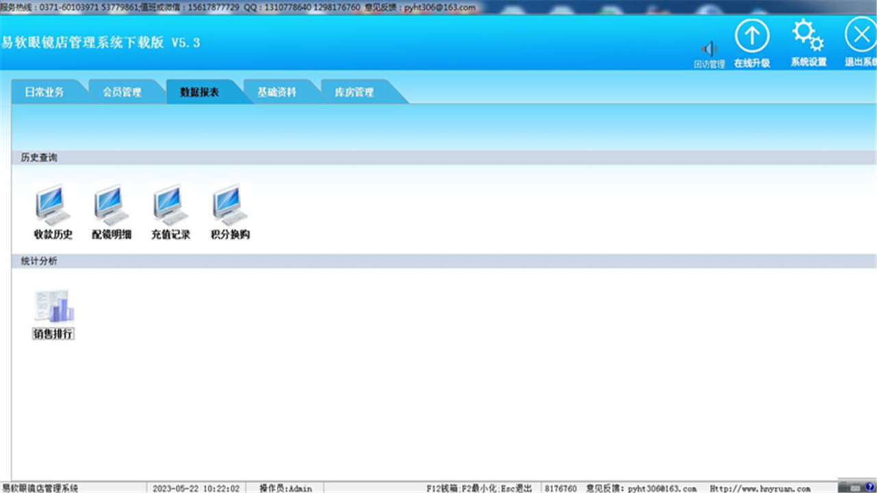Open the 基础资料 tab
The height and width of the screenshot is (493, 877).
[278, 92]
